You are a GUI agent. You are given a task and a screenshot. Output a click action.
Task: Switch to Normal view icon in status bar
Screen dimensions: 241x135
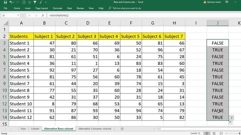[207, 133]
